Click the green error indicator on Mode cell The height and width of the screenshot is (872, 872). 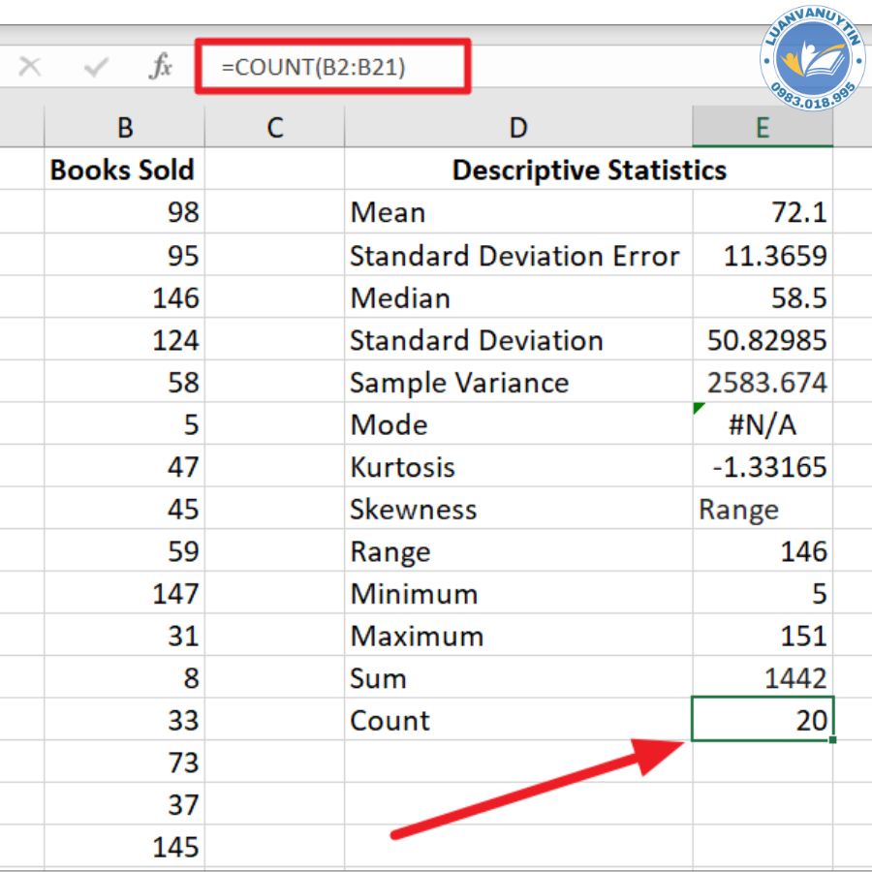pos(700,409)
